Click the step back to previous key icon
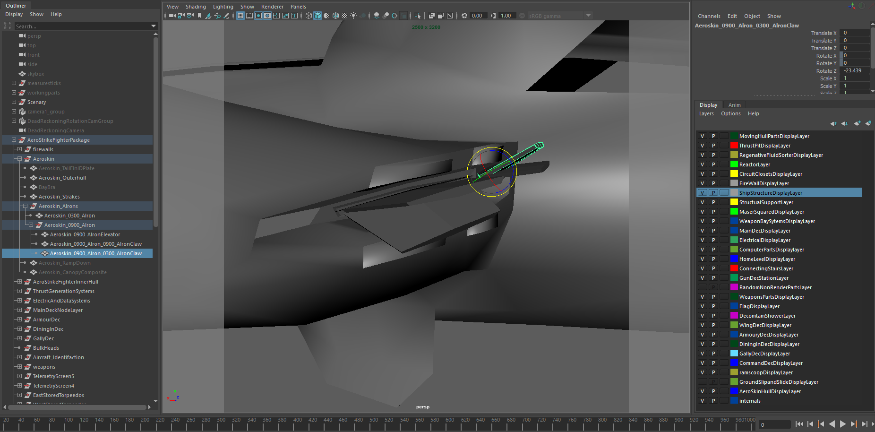The width and height of the screenshot is (875, 432). (x=821, y=424)
